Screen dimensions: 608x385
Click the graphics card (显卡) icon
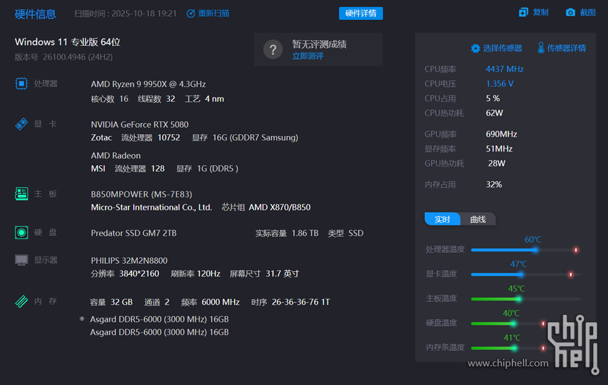click(22, 124)
